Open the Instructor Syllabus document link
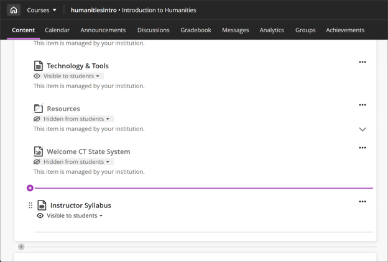The height and width of the screenshot is (262, 388). coord(81,206)
